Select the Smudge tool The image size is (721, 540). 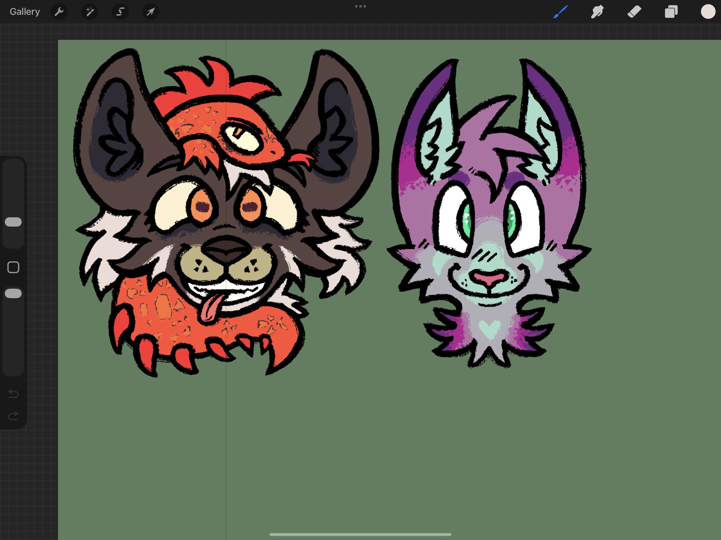coord(597,12)
